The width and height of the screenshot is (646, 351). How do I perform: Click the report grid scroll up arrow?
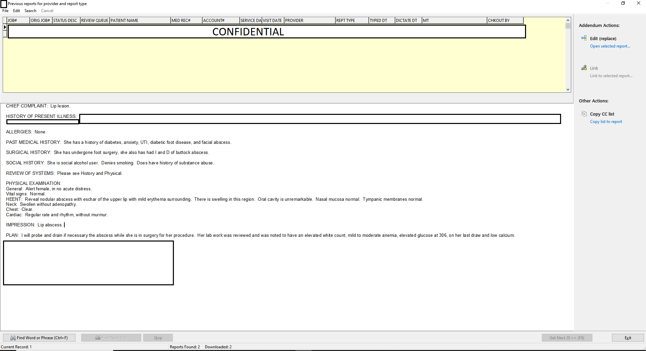click(x=568, y=20)
